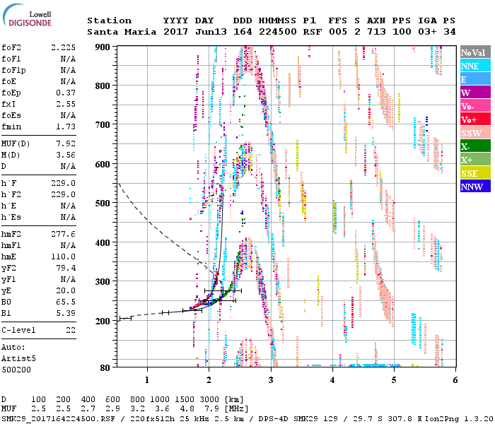Click the MUF(D) value 7.92
Screen dimensions: 495x424
tap(66, 143)
